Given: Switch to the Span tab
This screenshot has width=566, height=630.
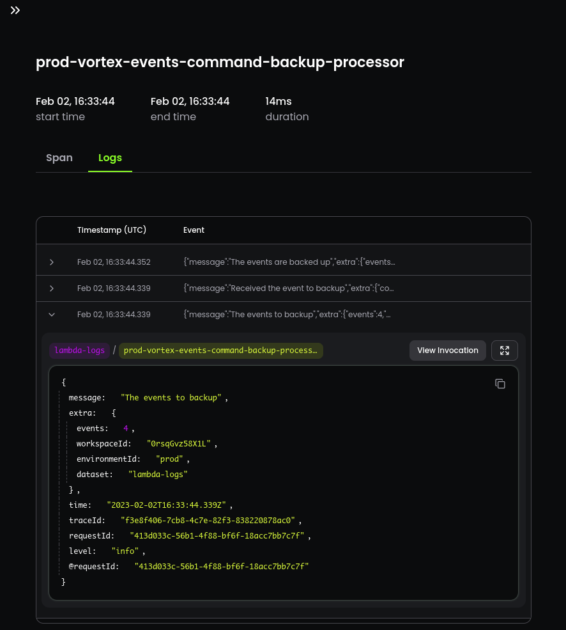Looking at the screenshot, I should pos(59,157).
